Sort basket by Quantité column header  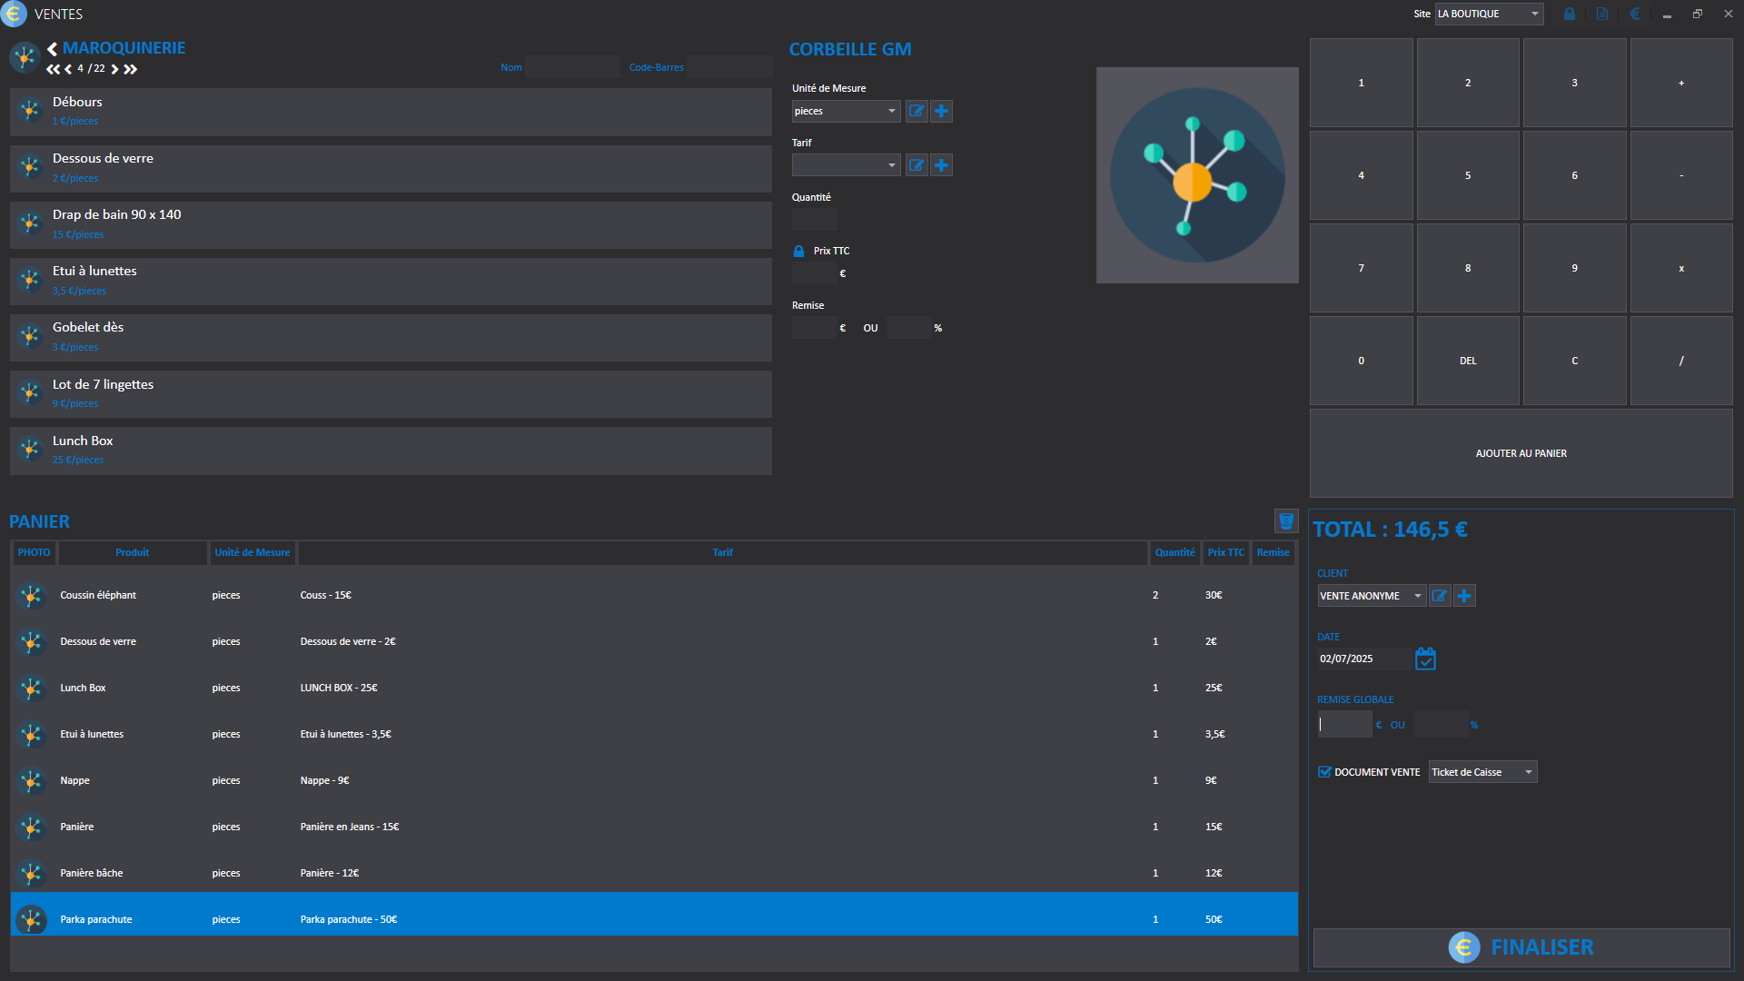click(x=1174, y=552)
